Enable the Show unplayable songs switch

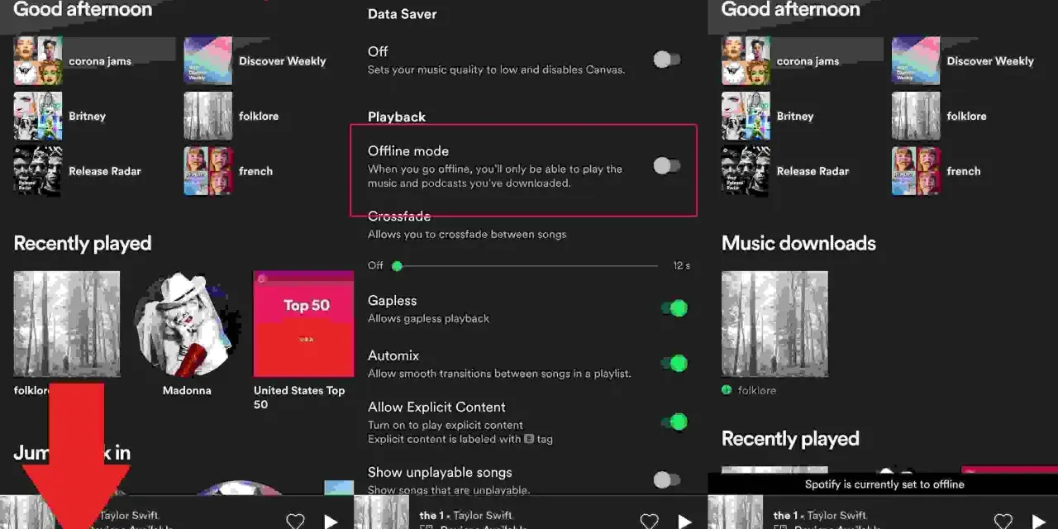tap(666, 479)
